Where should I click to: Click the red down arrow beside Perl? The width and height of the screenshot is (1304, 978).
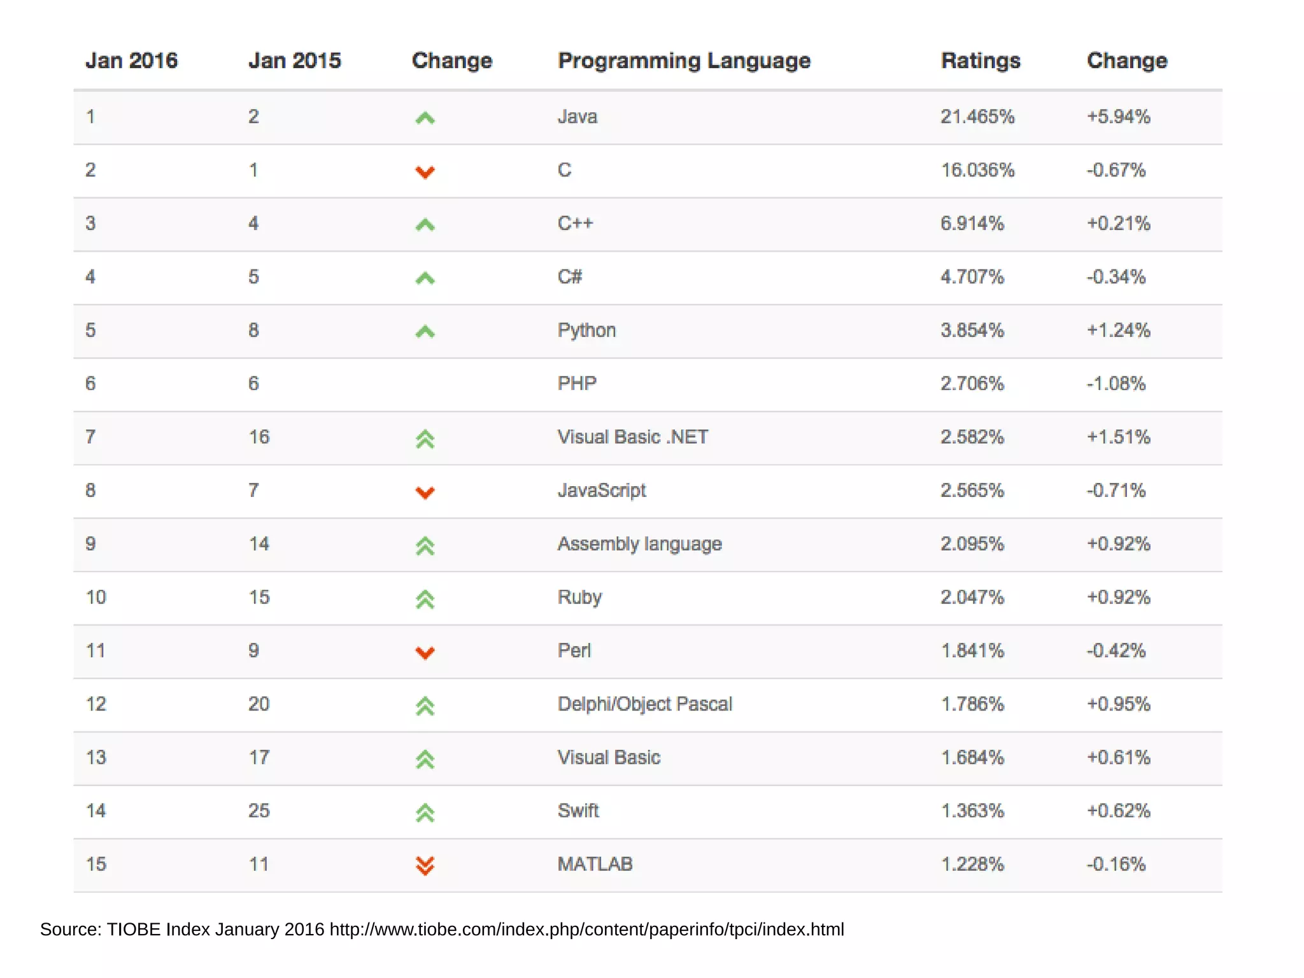pyautogui.click(x=425, y=652)
